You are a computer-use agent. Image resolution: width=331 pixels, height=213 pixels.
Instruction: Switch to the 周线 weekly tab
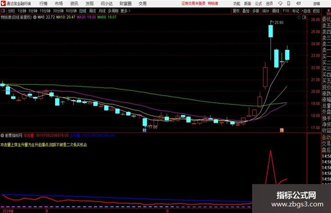pyautogui.click(x=92, y=11)
